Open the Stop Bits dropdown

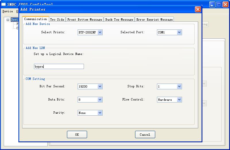(169, 86)
